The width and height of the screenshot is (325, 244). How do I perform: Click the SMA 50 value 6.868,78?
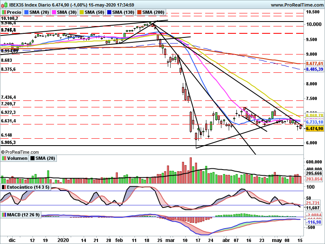[314, 115]
